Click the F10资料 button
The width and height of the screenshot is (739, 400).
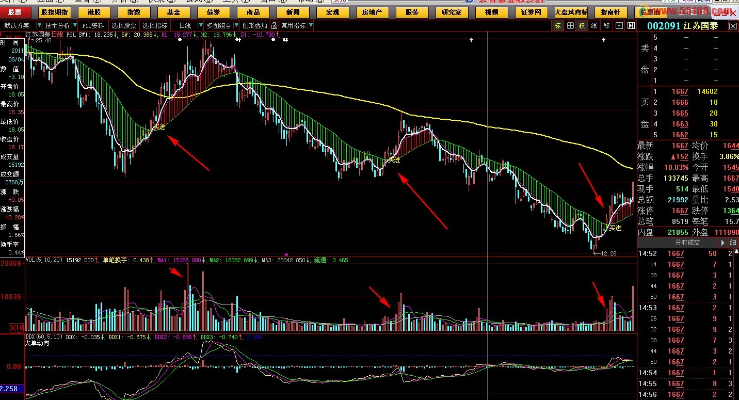(x=93, y=25)
